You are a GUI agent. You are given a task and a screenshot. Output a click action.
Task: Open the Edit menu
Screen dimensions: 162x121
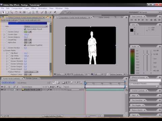8,8
